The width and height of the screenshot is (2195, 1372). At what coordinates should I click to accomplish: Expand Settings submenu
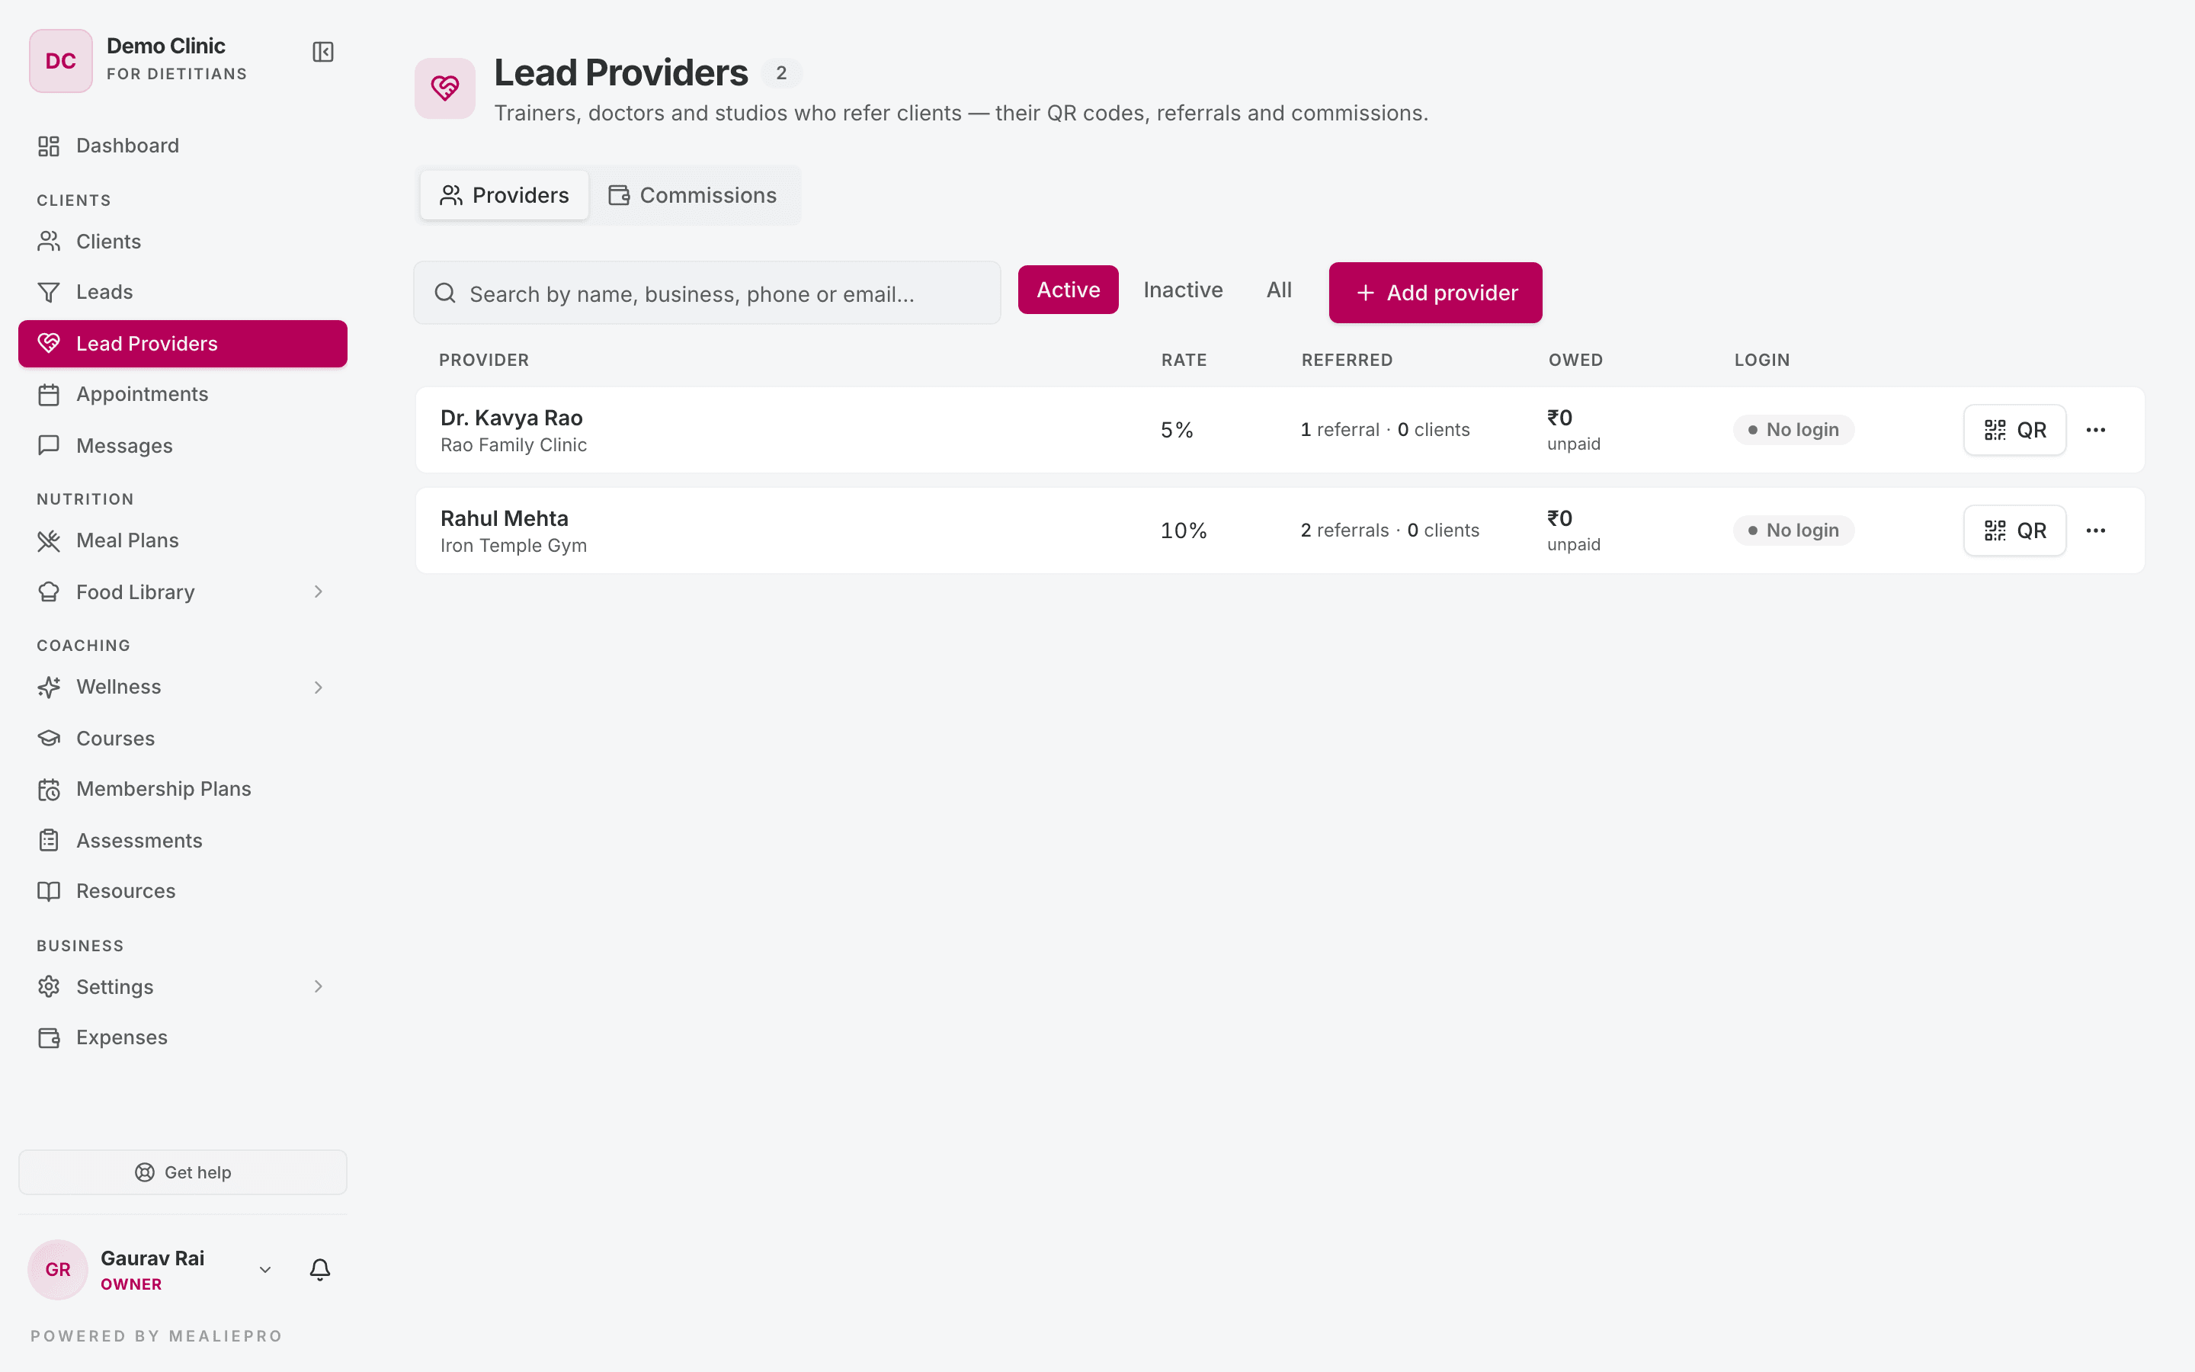pyautogui.click(x=318, y=986)
